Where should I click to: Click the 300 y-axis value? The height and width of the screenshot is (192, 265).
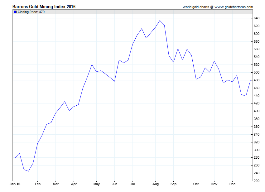tap(256, 150)
